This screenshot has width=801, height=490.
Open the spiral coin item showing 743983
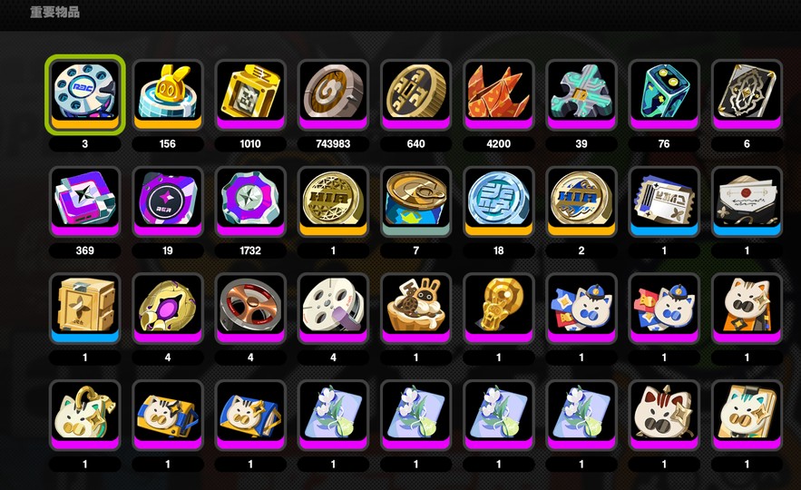pos(333,95)
